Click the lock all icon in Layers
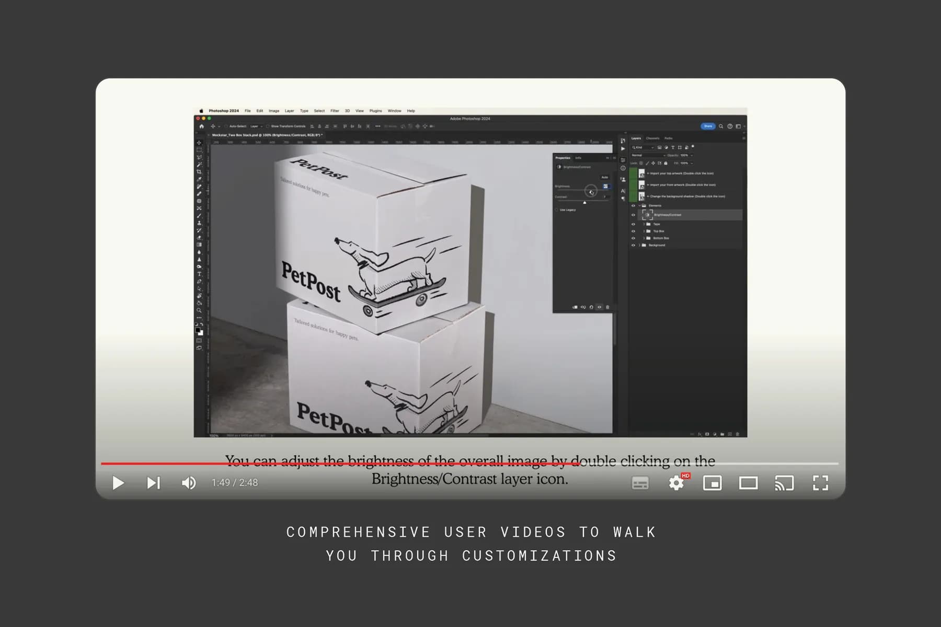This screenshot has height=627, width=941. pos(665,163)
